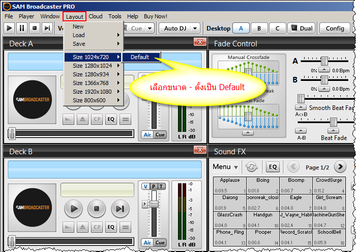Click Deck B seek bar handle
The width and height of the screenshot is (356, 252).
12,241
